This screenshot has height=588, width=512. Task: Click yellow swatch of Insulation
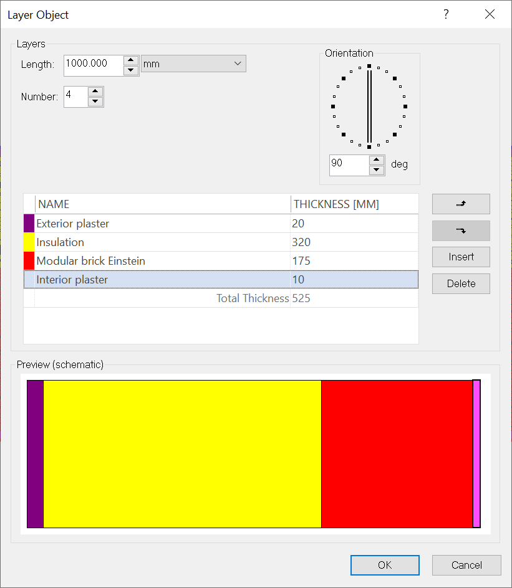click(29, 242)
